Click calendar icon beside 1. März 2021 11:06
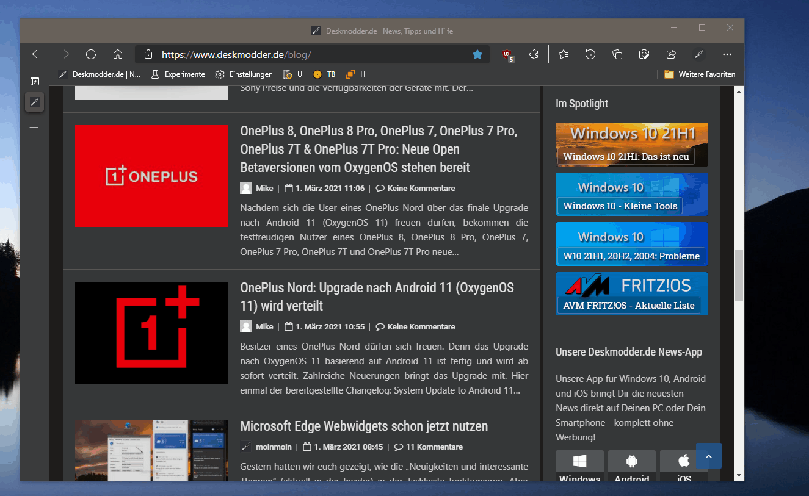Screen dimensions: 809x496 point(289,188)
